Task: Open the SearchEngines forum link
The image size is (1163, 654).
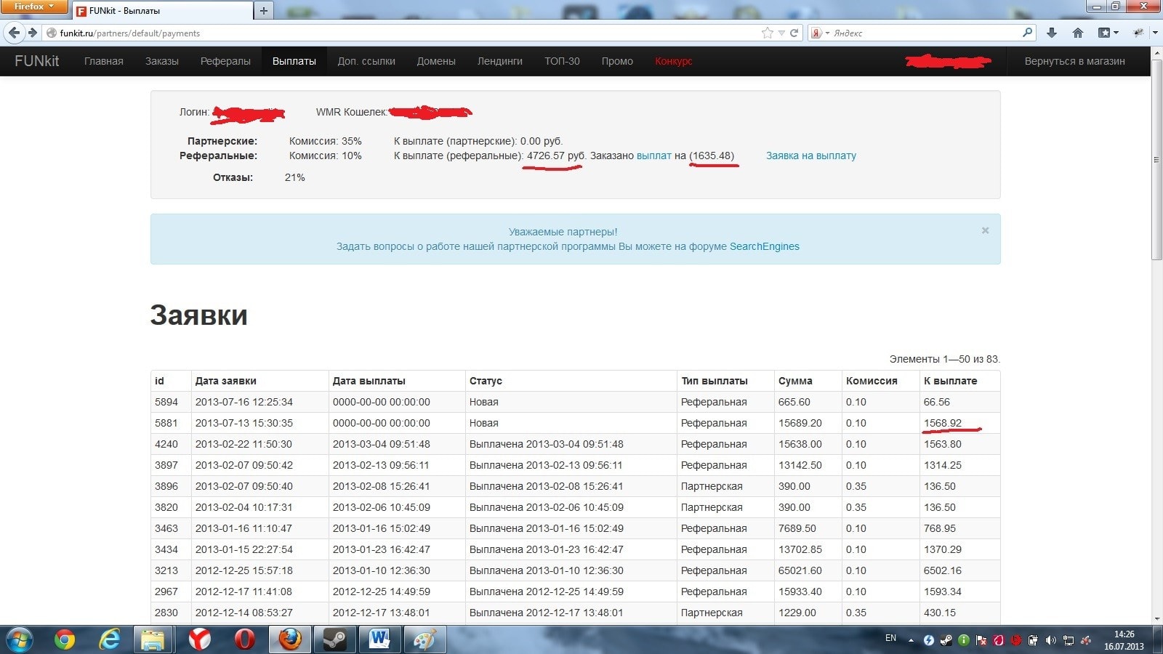Action: click(x=764, y=246)
